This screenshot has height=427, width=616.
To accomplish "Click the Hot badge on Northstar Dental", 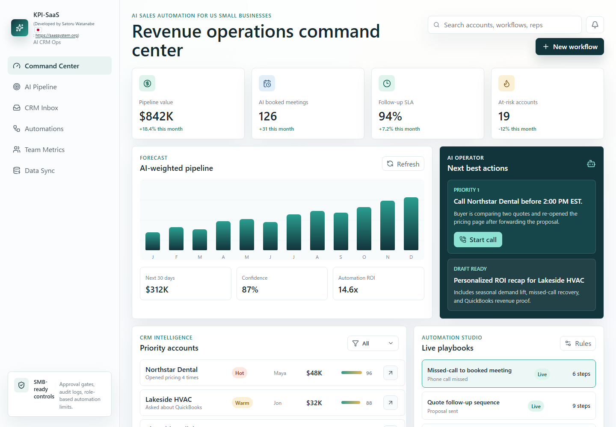I will click(x=240, y=373).
